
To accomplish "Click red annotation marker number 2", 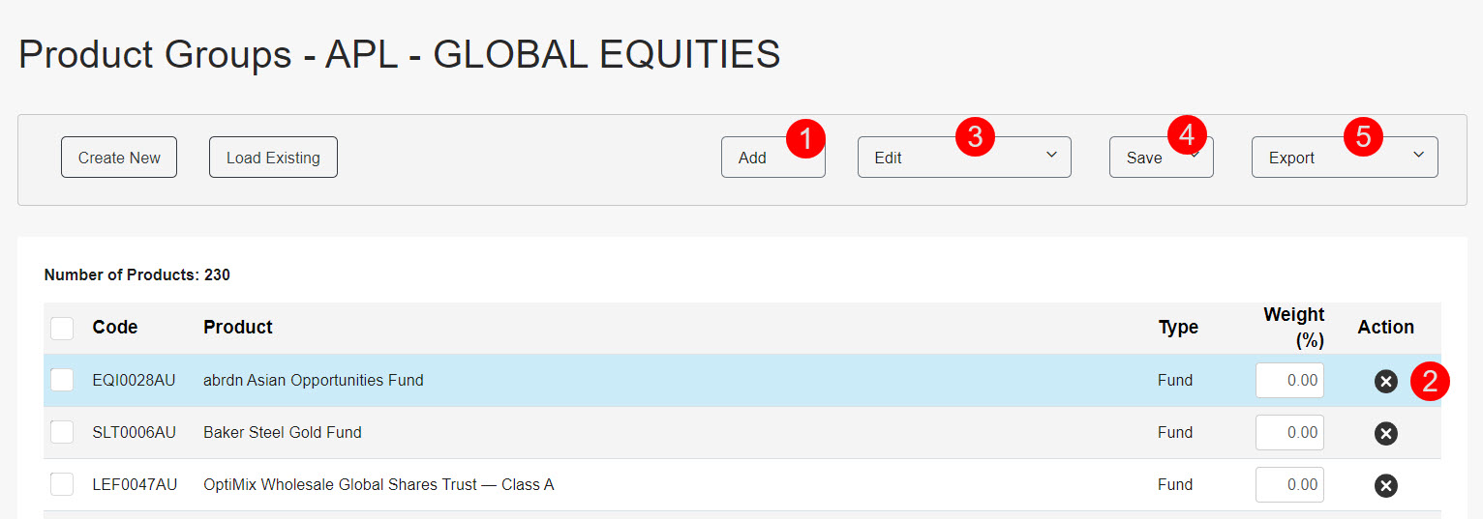I will click(1430, 381).
